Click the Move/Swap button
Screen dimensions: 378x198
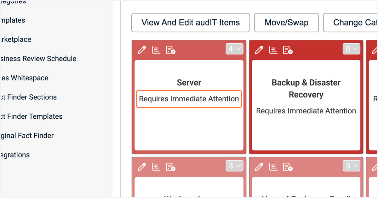click(287, 23)
